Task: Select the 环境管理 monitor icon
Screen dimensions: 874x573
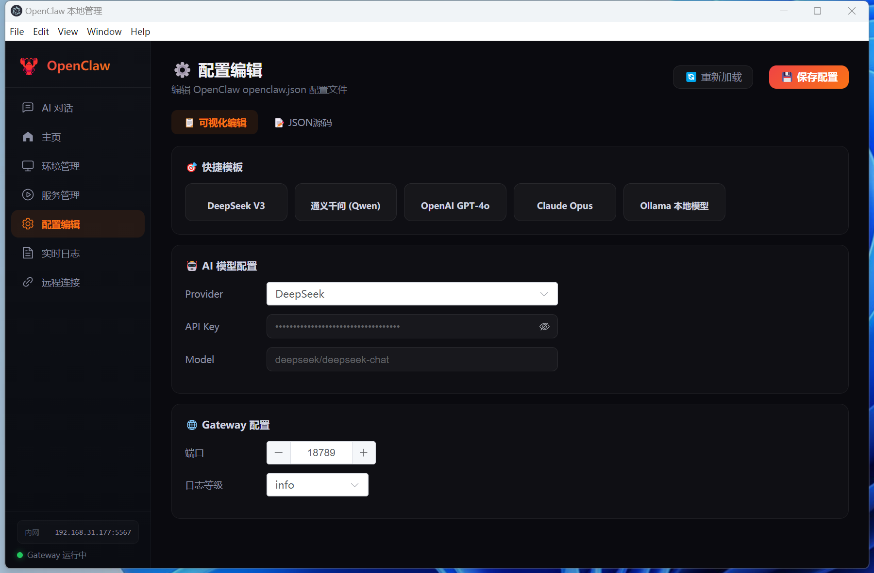Action: (x=28, y=166)
